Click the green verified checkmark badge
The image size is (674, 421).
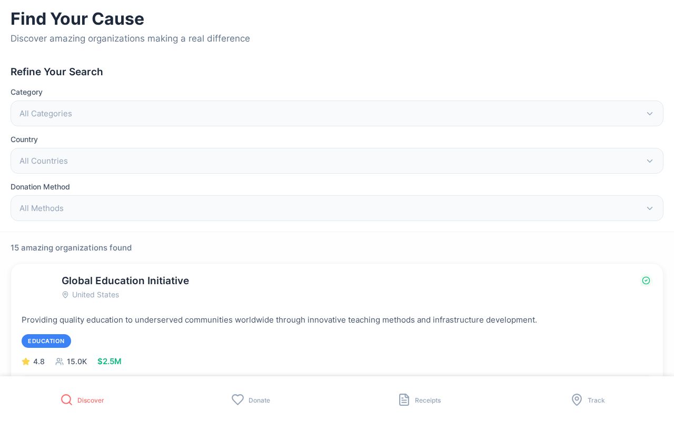tap(646, 280)
